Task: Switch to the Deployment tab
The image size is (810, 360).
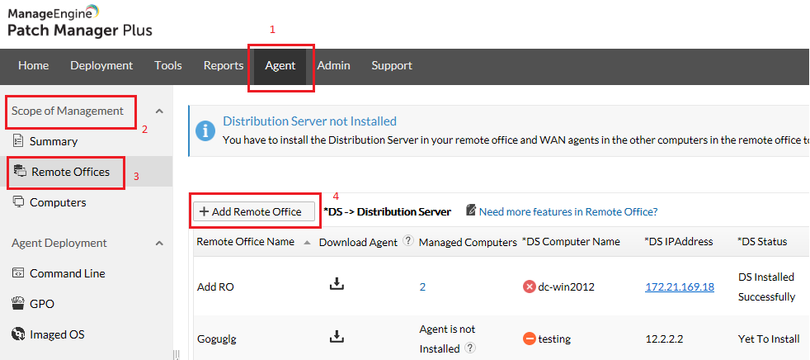Action: 101,65
